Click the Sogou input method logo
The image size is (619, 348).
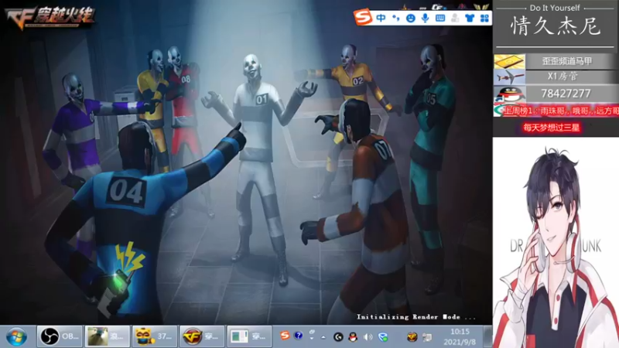click(x=363, y=16)
